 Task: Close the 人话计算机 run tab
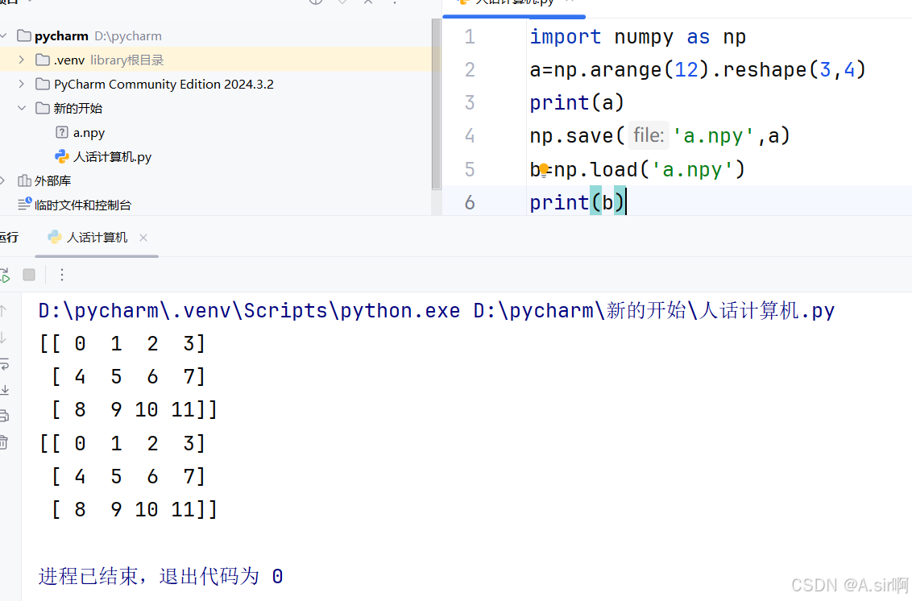tap(143, 238)
